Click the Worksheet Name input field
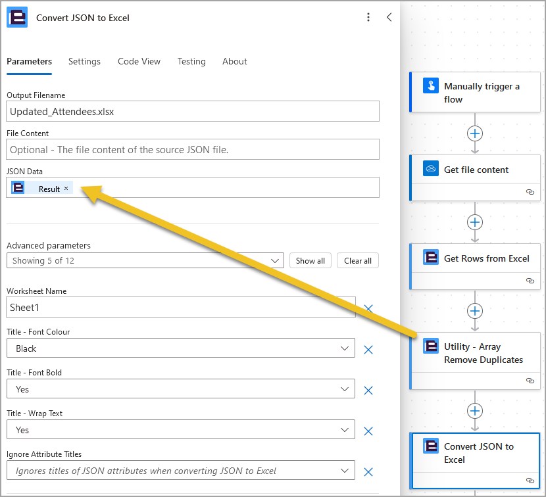546x497 pixels. tap(181, 307)
